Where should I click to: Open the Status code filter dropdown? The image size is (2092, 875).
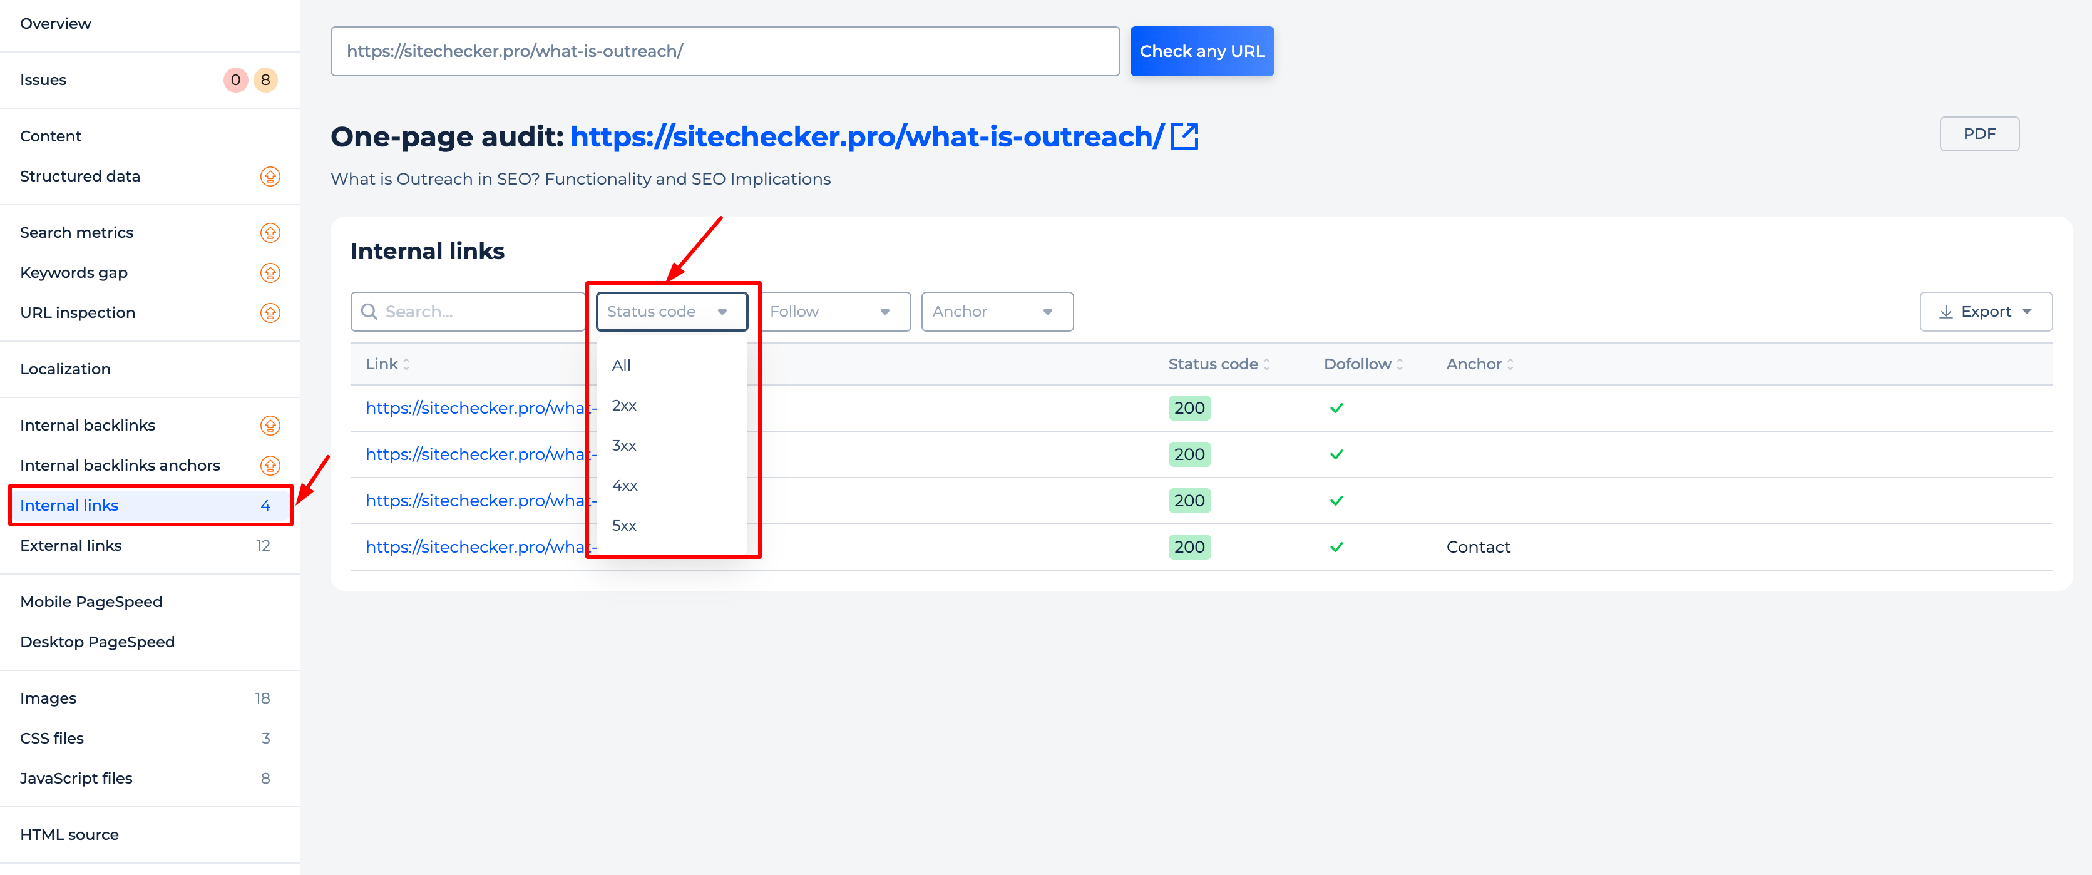tap(672, 312)
